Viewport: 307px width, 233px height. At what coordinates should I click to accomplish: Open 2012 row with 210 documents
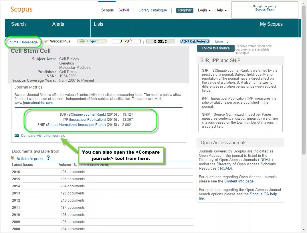click(102, 200)
